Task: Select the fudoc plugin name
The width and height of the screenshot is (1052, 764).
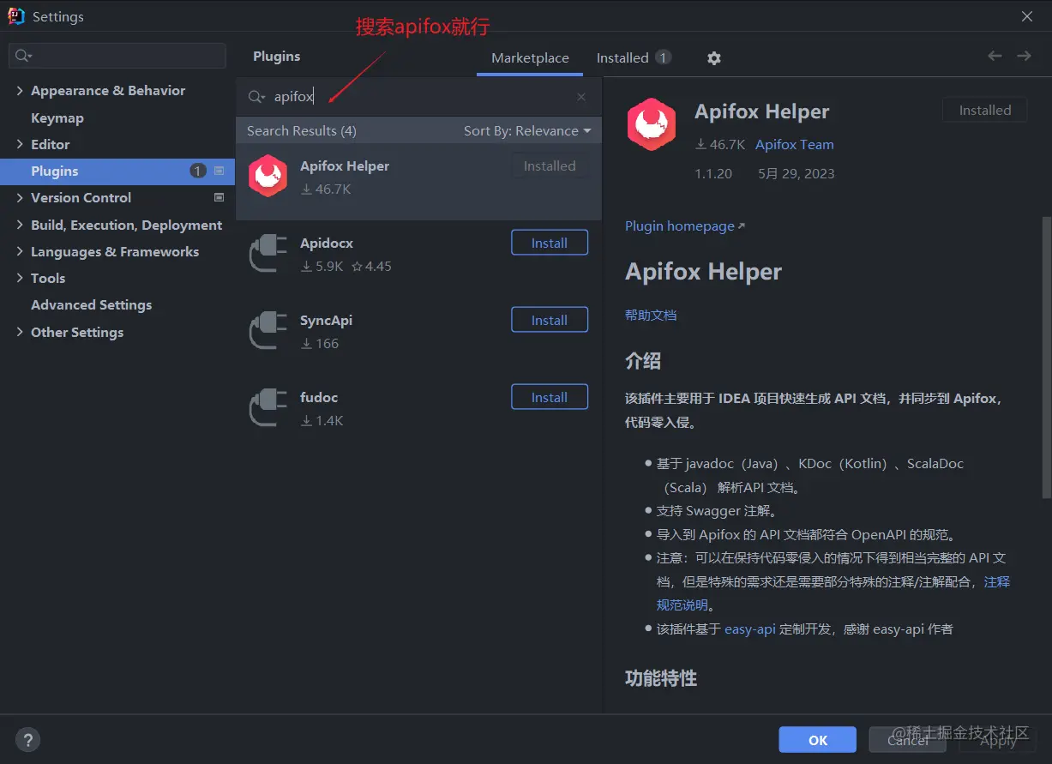Action: (x=319, y=397)
